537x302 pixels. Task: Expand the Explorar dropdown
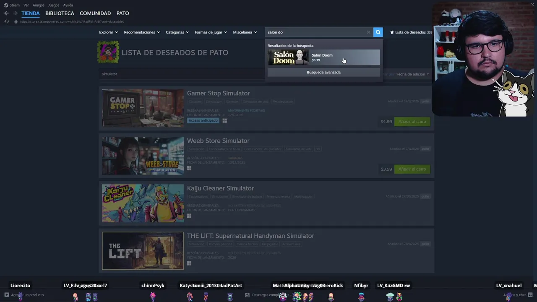click(x=108, y=32)
